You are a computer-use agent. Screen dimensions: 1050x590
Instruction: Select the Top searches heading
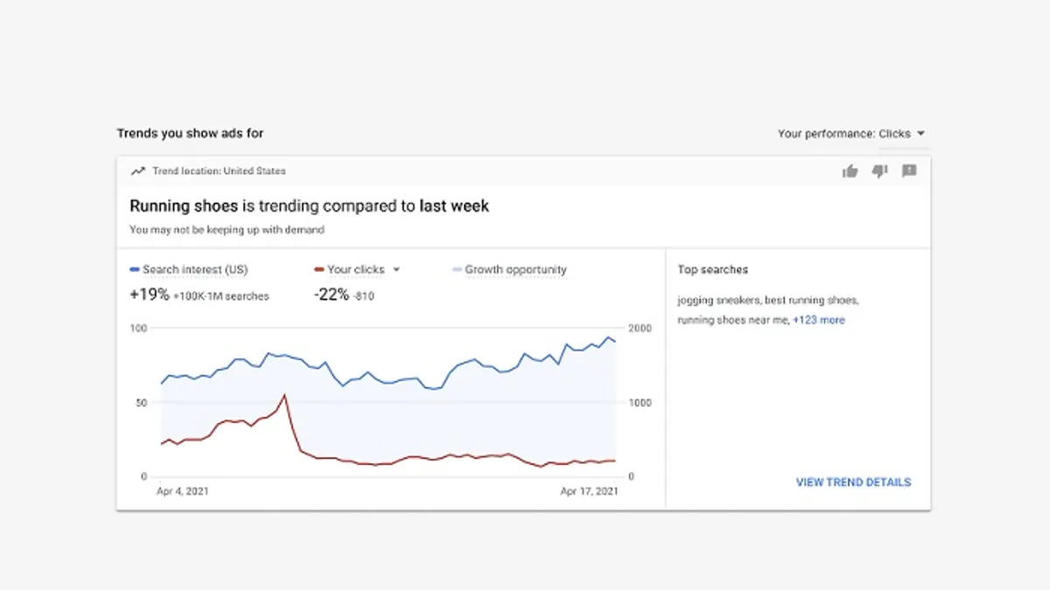(x=712, y=270)
